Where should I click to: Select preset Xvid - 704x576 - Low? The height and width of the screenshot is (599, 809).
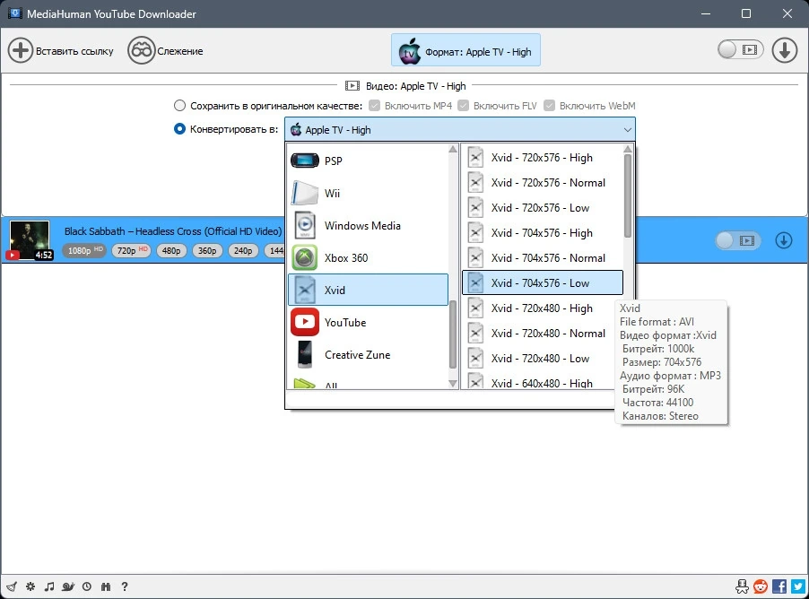click(543, 282)
